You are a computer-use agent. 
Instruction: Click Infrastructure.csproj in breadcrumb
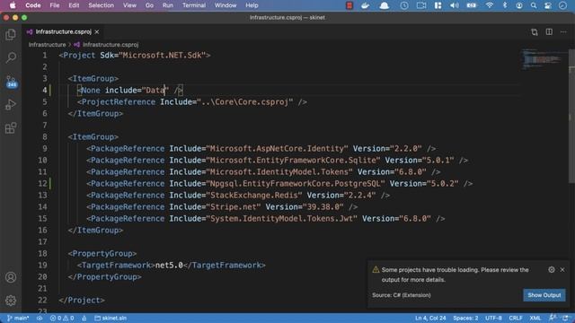(111, 45)
